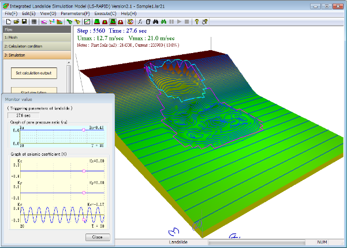Open the View(O) menu
Image resolution: width=347 pixels, height=248 pixels.
click(48, 13)
